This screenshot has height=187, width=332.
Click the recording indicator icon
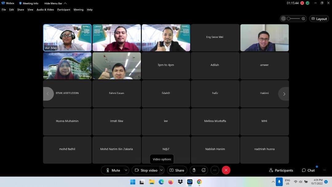[x=302, y=3]
